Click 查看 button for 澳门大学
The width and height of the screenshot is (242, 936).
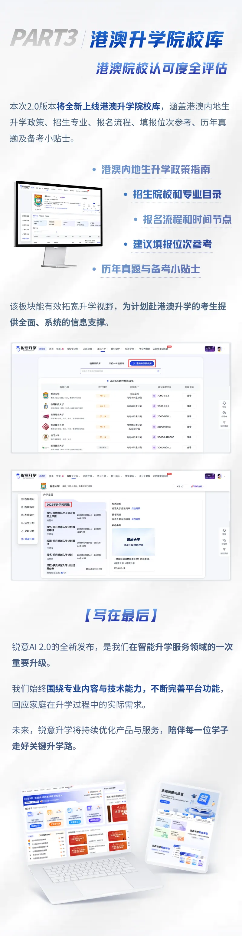click(x=189, y=437)
